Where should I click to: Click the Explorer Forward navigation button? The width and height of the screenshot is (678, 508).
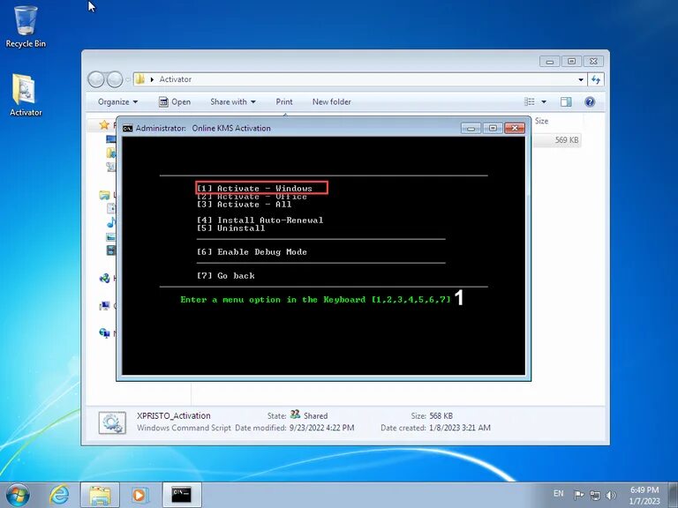[115, 79]
